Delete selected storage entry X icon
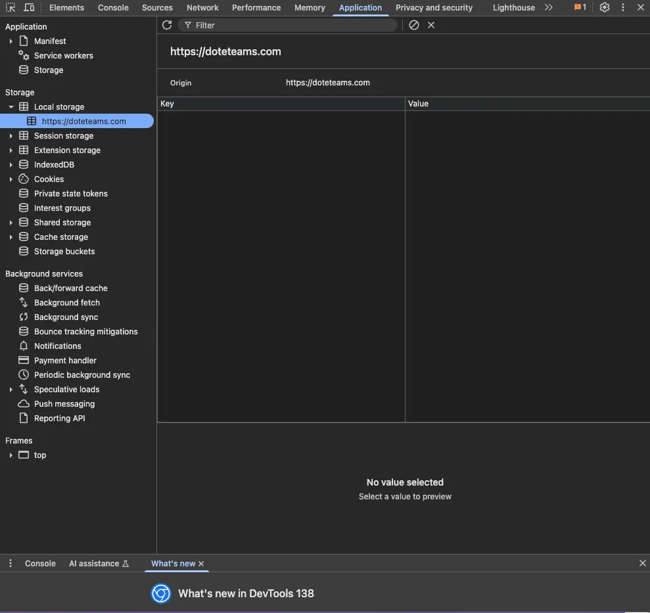650x613 pixels. point(431,25)
